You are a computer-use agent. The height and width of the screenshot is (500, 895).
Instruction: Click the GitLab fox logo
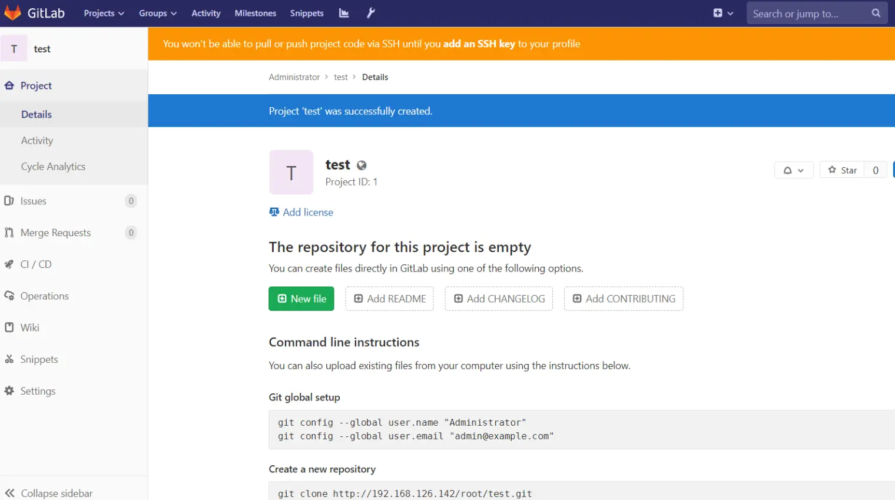click(13, 13)
